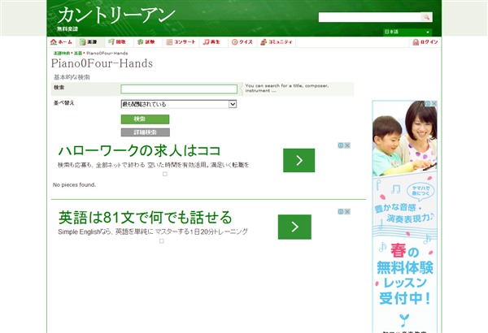Viewport: 488px width, 333px height.
Task: Click the arrow button on the ハローワーク ad
Action: [298, 161]
